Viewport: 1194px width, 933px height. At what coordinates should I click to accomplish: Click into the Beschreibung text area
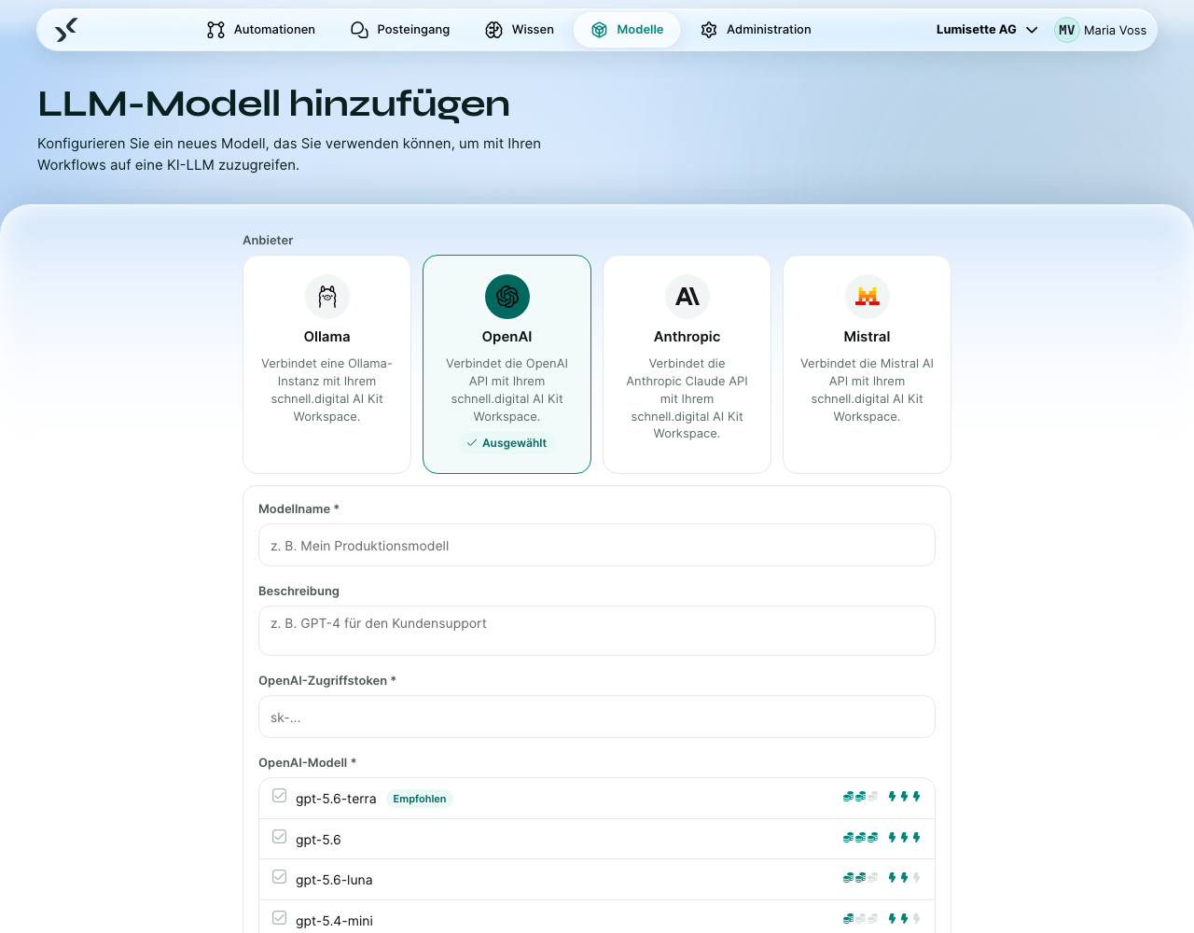[x=597, y=631]
